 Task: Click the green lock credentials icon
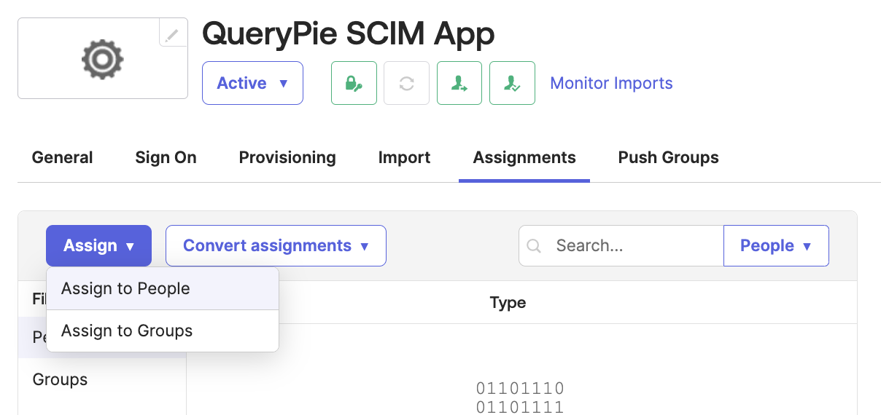click(x=354, y=83)
